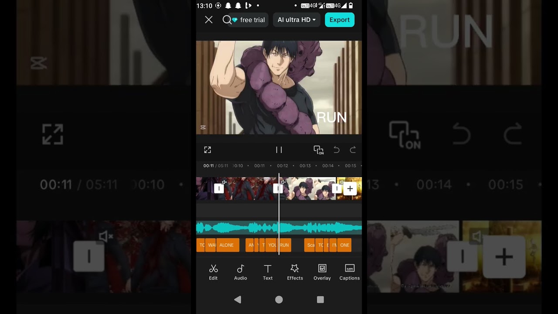Open transition before the red clip
The height and width of the screenshot is (314, 558).
click(x=219, y=188)
